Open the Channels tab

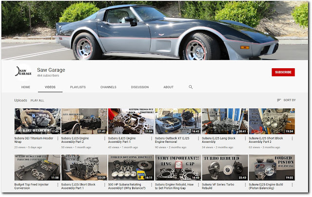tap(108, 87)
